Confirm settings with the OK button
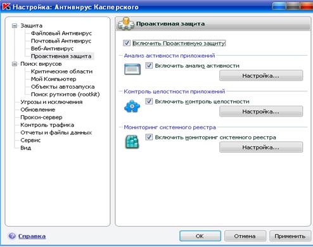The height and width of the screenshot is (247, 313). click(x=200, y=236)
